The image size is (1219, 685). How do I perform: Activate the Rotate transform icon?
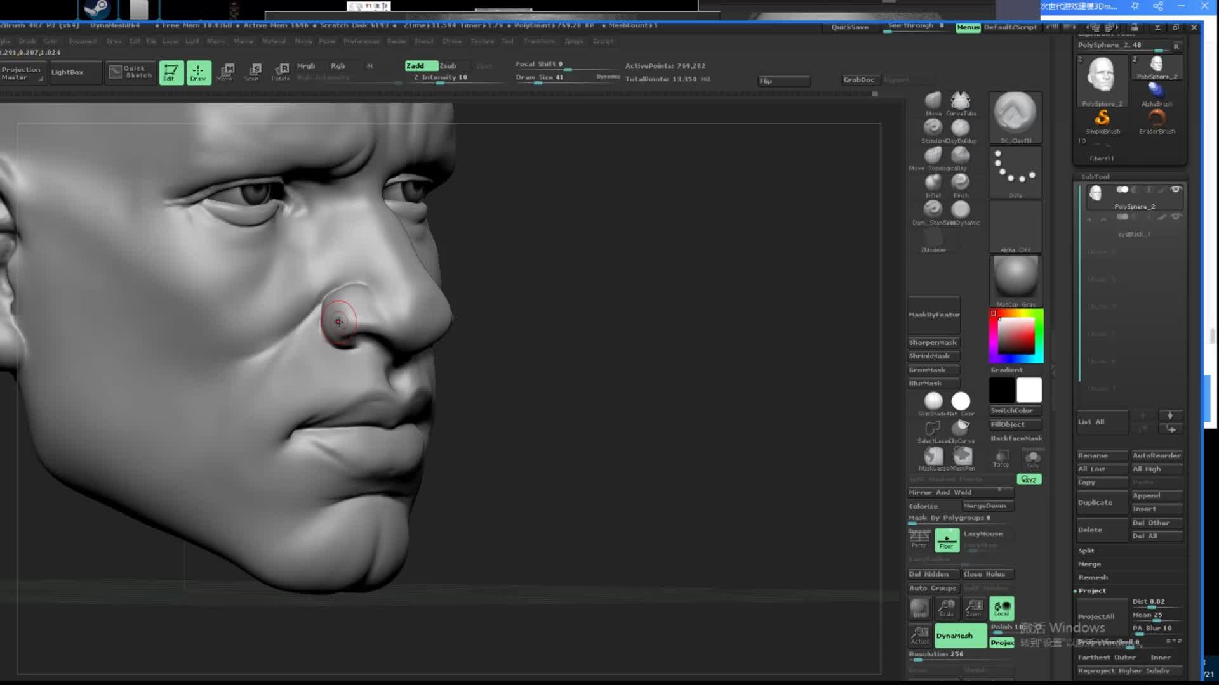pyautogui.click(x=280, y=72)
